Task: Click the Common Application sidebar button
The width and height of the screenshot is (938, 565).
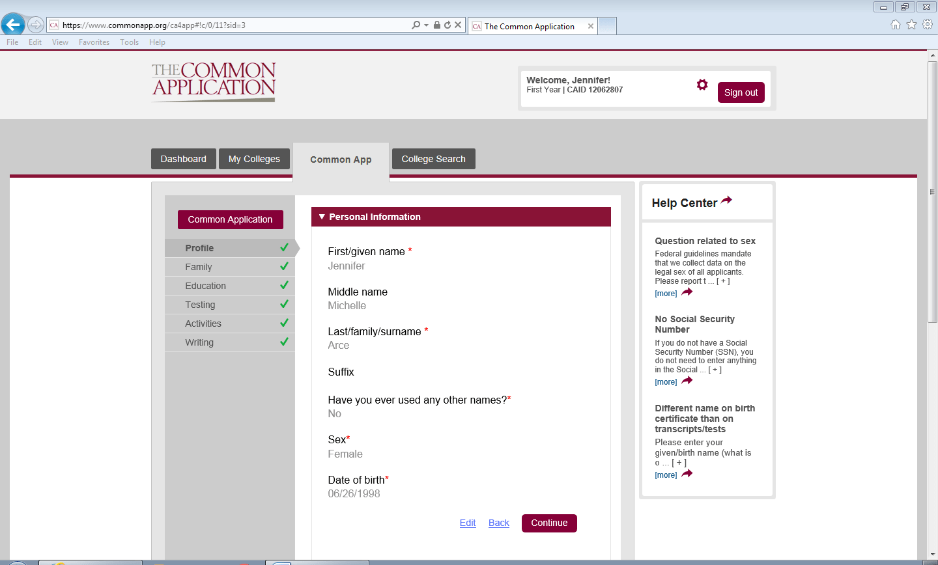Action: 231,219
